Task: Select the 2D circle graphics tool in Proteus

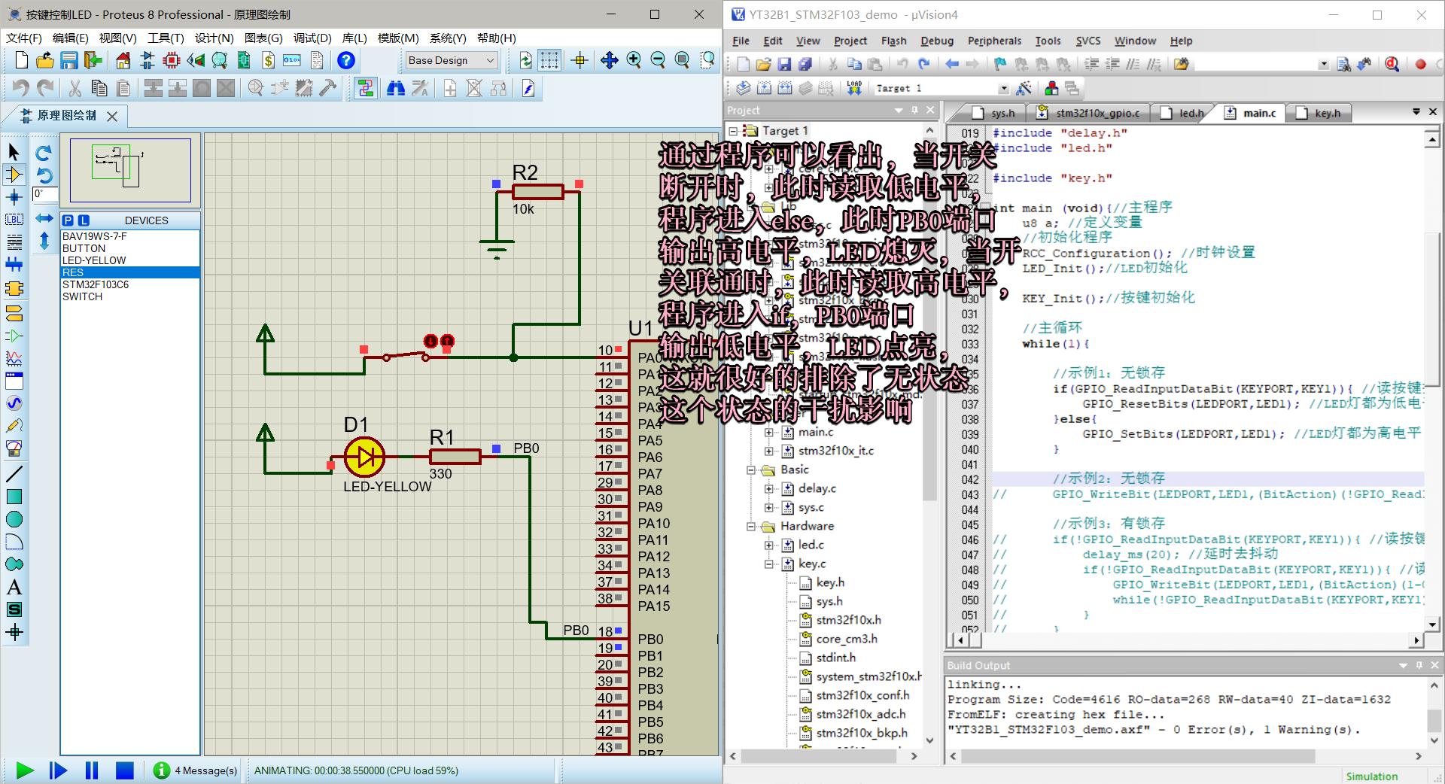Action: click(13, 519)
